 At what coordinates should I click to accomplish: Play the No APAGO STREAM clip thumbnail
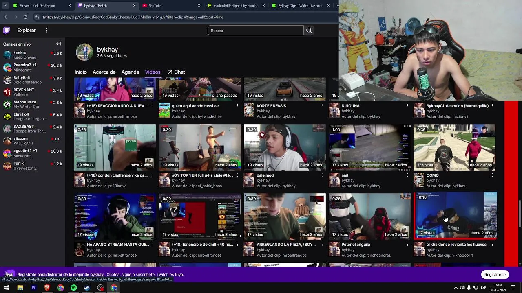115,216
